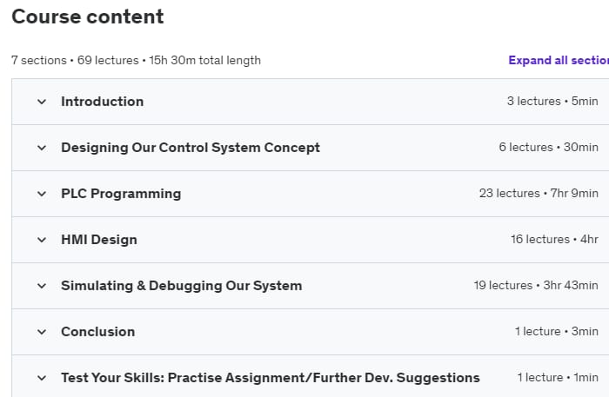Open chevron for Simulating & Debugging Our System
Viewport: 609px width, 397px height.
click(41, 286)
